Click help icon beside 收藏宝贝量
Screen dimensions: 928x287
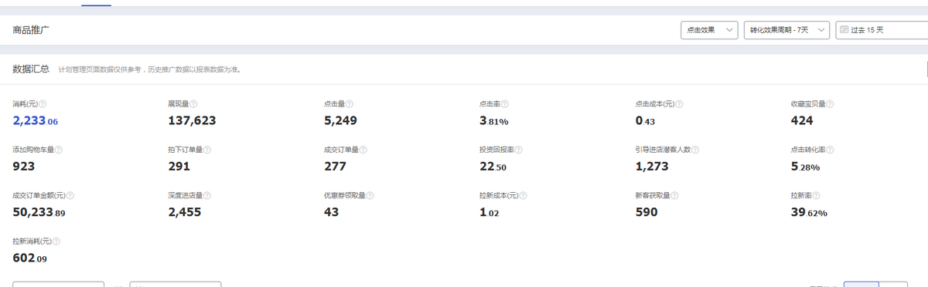[x=831, y=104]
